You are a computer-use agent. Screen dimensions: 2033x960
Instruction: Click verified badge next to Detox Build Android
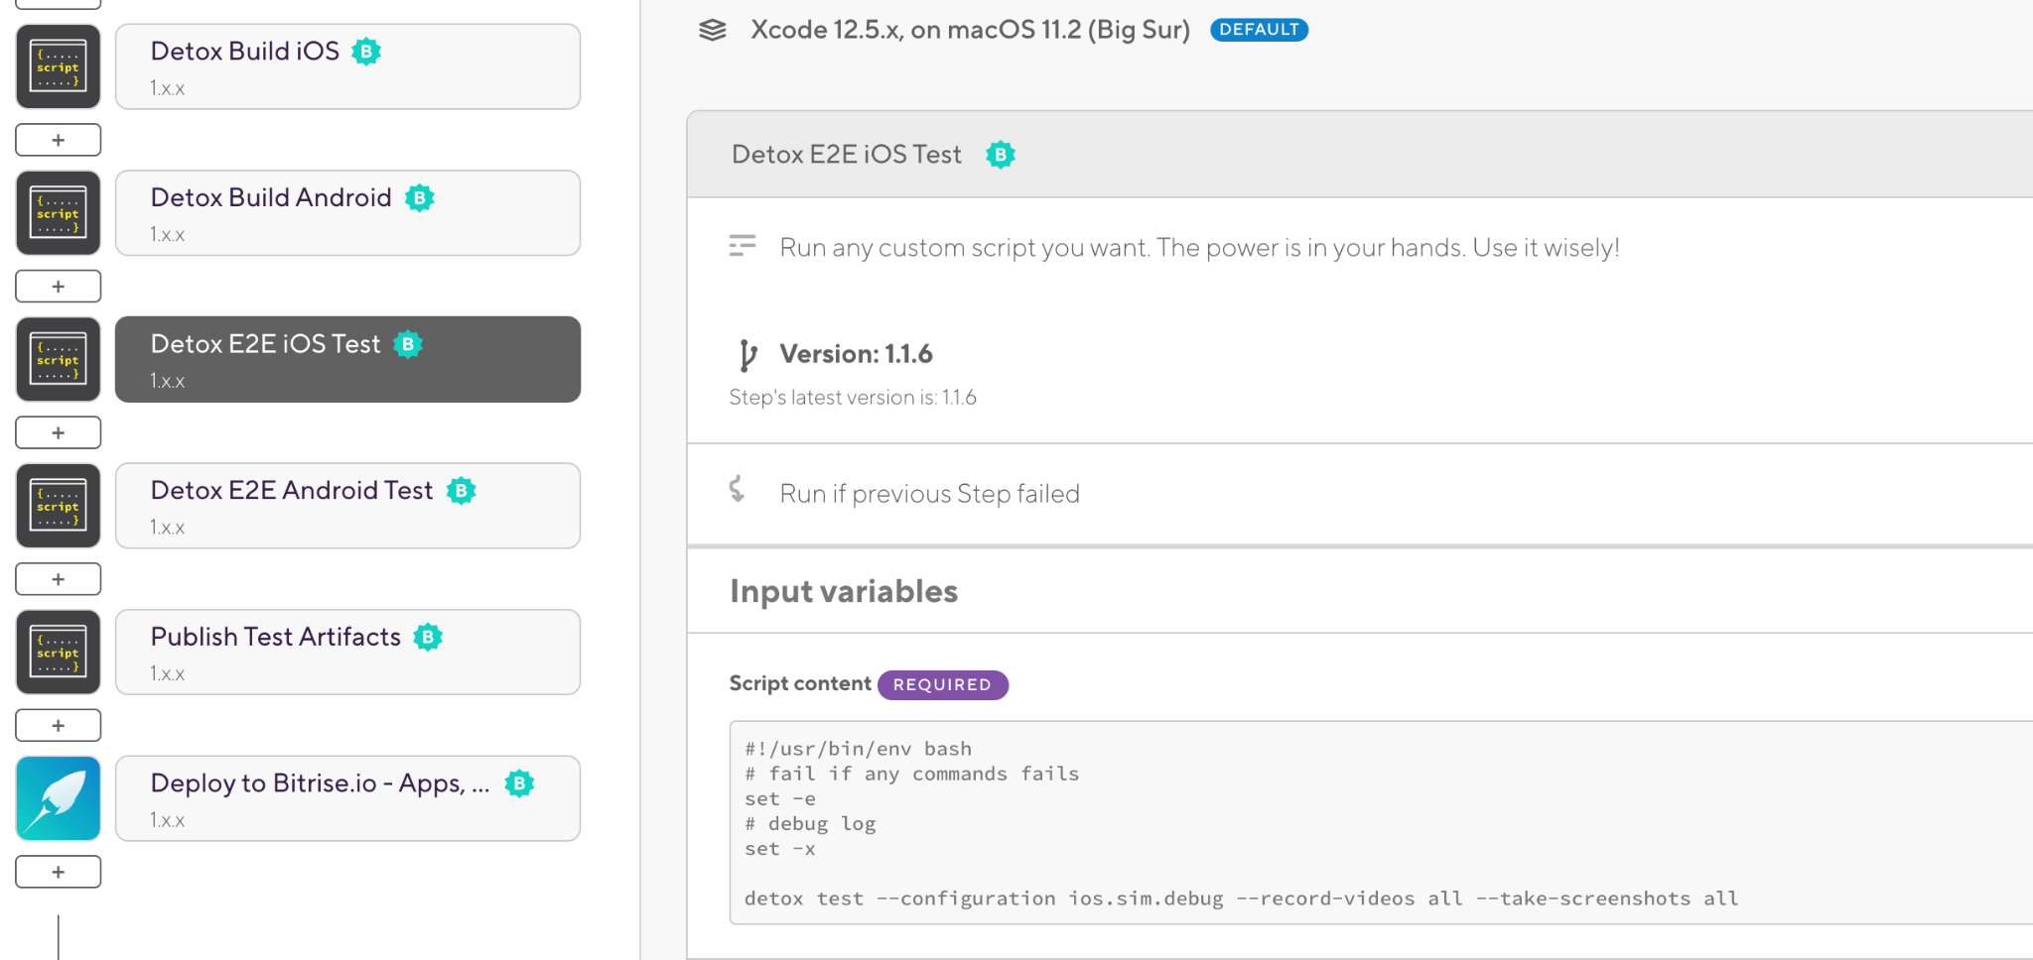click(x=419, y=198)
